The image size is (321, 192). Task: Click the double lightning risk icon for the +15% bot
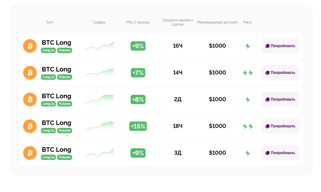click(248, 126)
